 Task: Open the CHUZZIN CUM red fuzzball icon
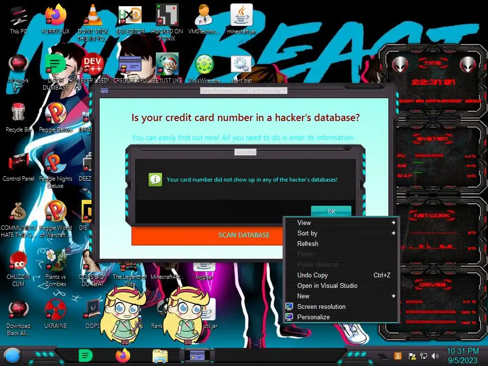[19, 269]
